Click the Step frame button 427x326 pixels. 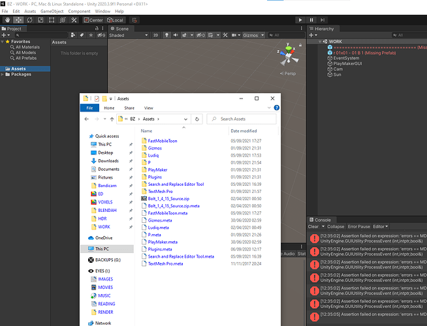point(323,20)
